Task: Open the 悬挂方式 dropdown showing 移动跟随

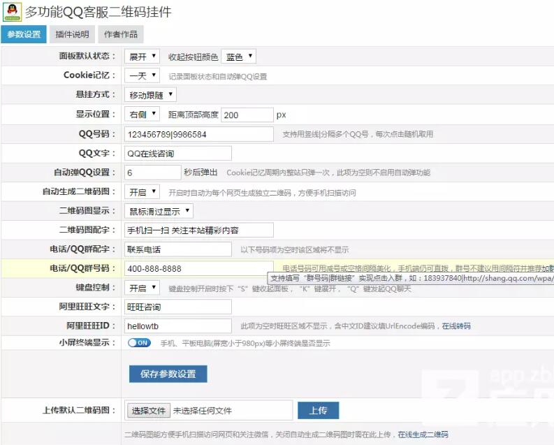Action: (150, 94)
